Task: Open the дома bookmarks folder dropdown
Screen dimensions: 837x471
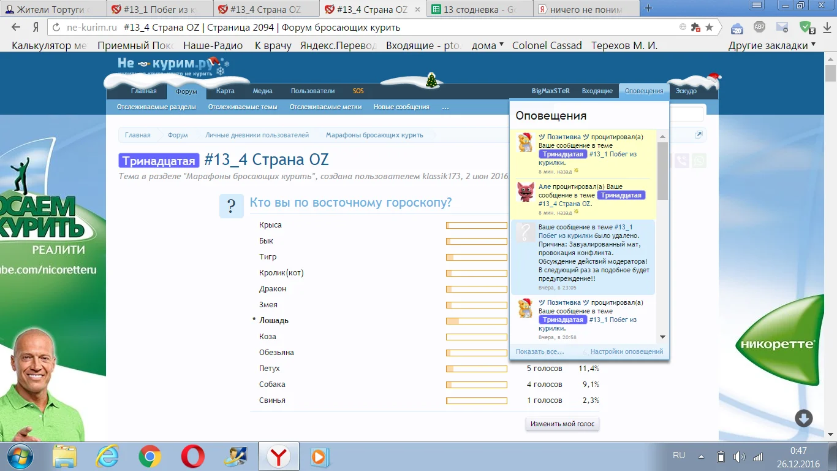Action: pos(487,45)
